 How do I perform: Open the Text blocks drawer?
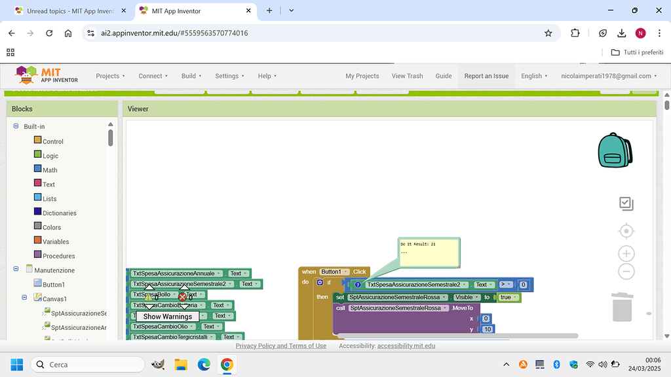[x=49, y=184]
